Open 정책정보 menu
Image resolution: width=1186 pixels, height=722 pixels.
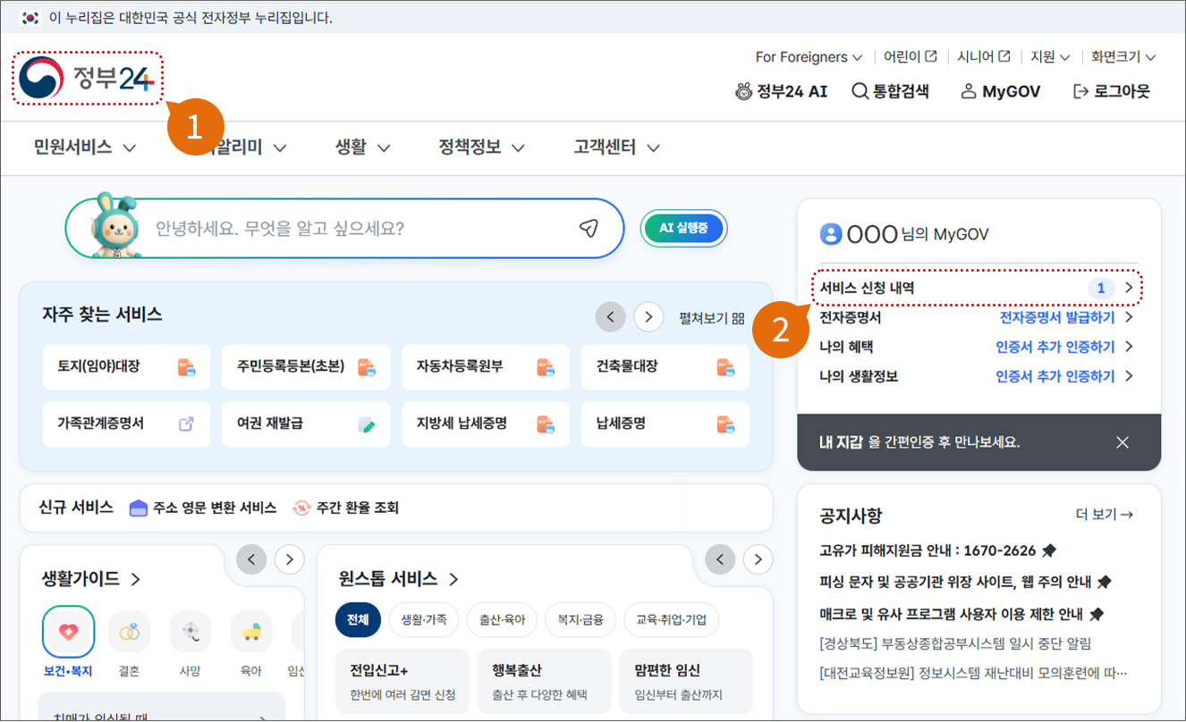pos(481,147)
